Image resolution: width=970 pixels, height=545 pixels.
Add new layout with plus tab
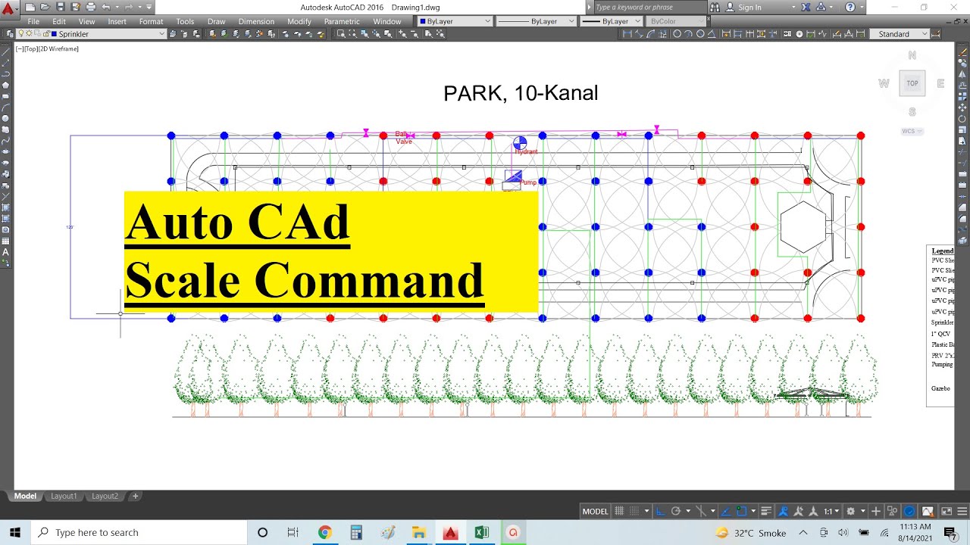[x=135, y=497]
